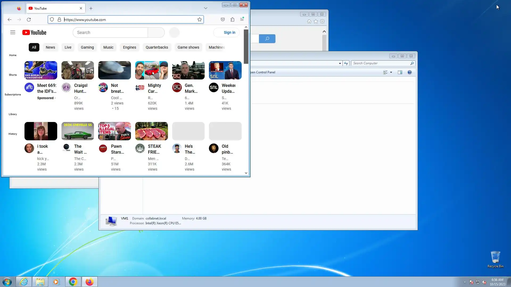Reload the YouTube page
Viewport: 511px width, 287px height.
(29, 19)
